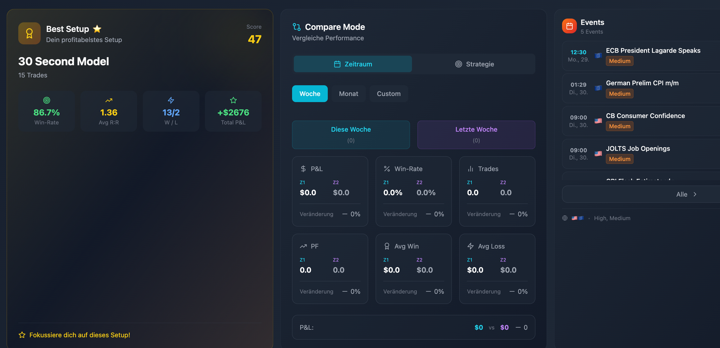Click the 01:29 event time
This screenshot has width=720, height=348.
pyautogui.click(x=578, y=85)
